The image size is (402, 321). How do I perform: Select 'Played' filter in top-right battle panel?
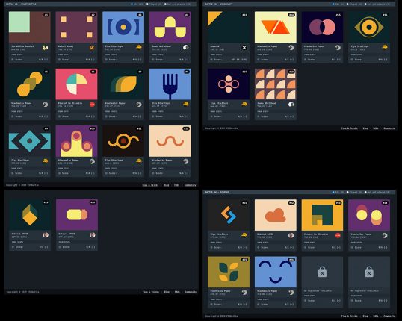click(x=355, y=4)
